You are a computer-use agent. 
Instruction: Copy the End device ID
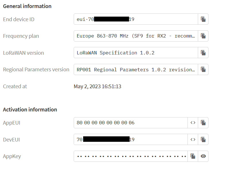(x=203, y=19)
